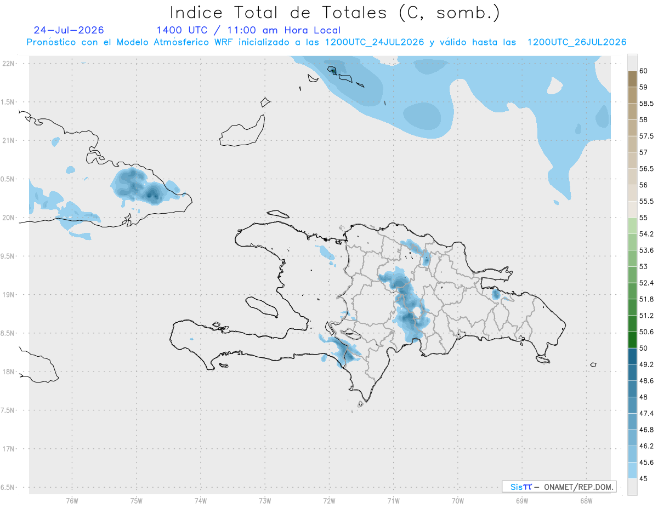Click the colorbar value '54.2'

(646, 234)
